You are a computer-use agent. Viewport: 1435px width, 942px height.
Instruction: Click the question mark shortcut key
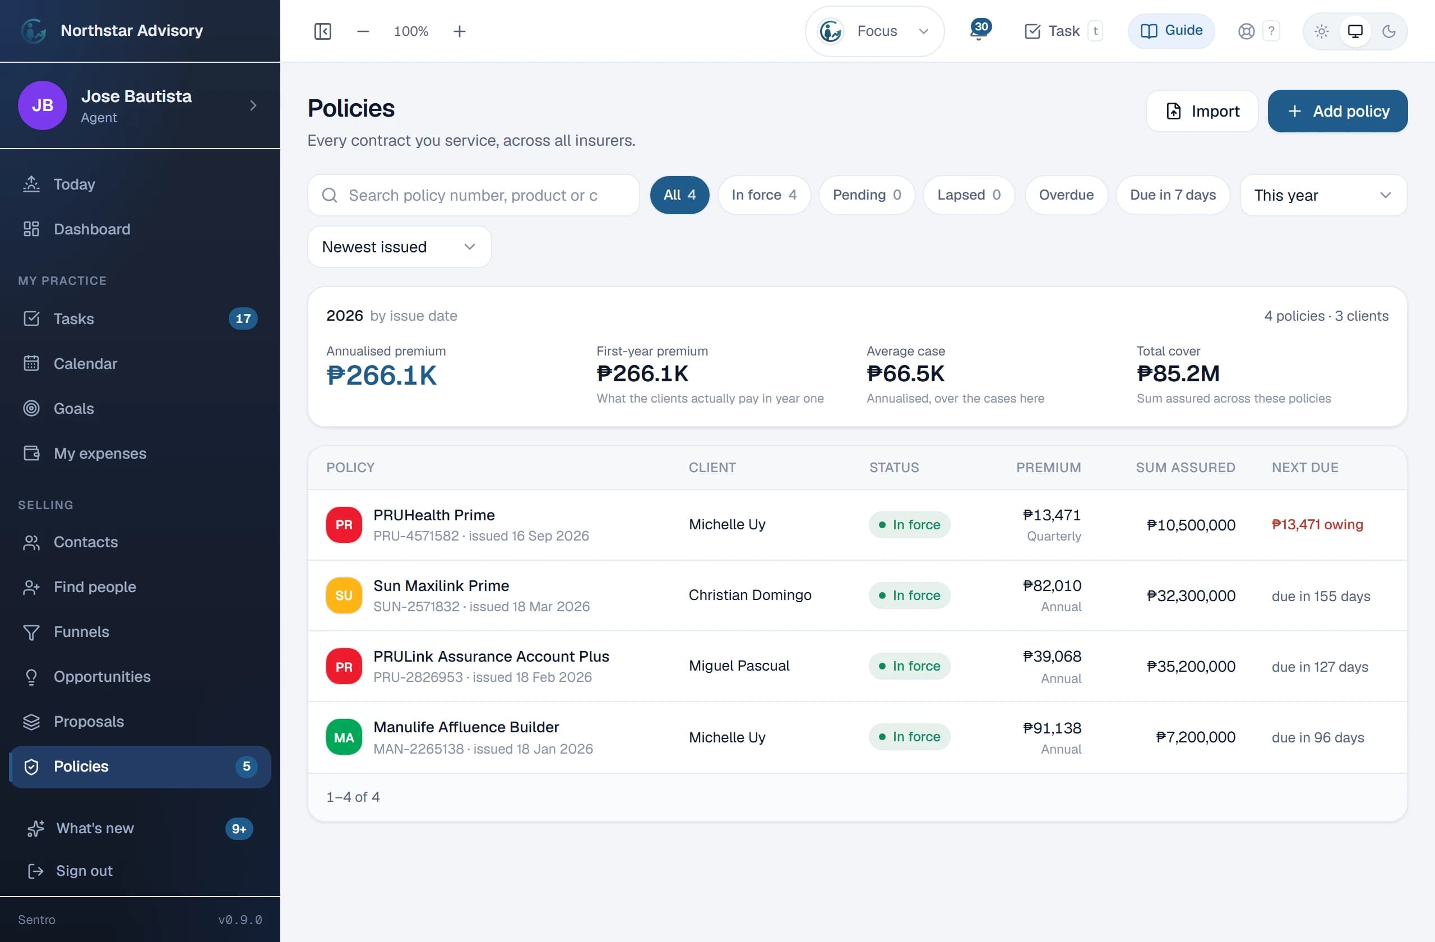point(1271,31)
